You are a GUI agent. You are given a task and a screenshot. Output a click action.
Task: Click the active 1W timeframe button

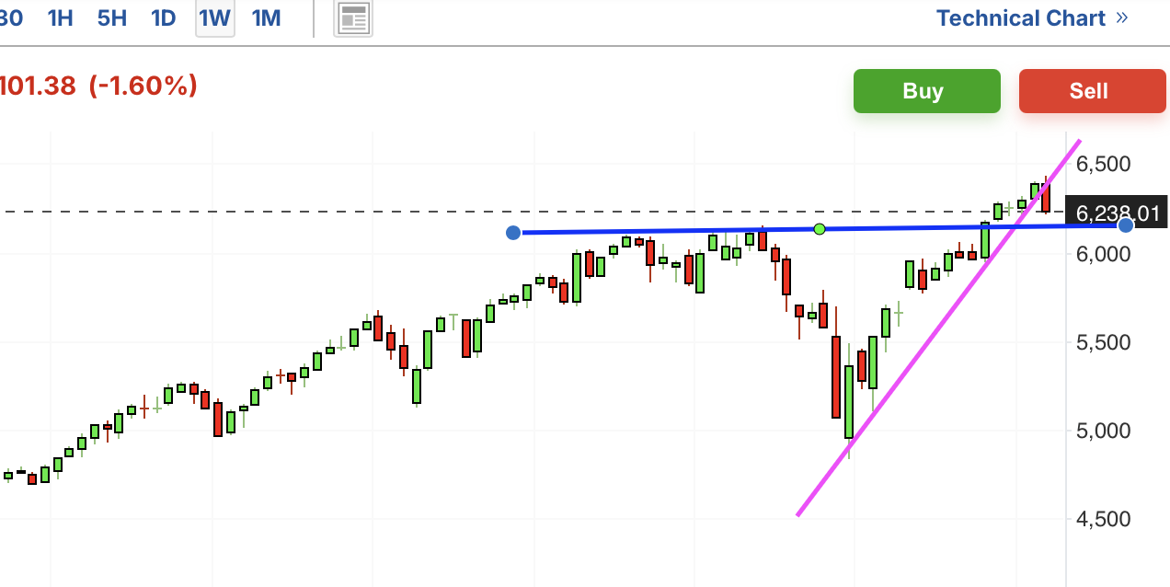(214, 17)
